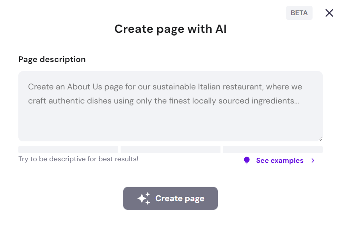
Task: Click the BETA badge
Action: click(x=299, y=13)
